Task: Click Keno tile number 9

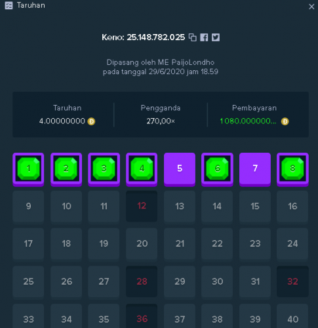Action: 28,206
